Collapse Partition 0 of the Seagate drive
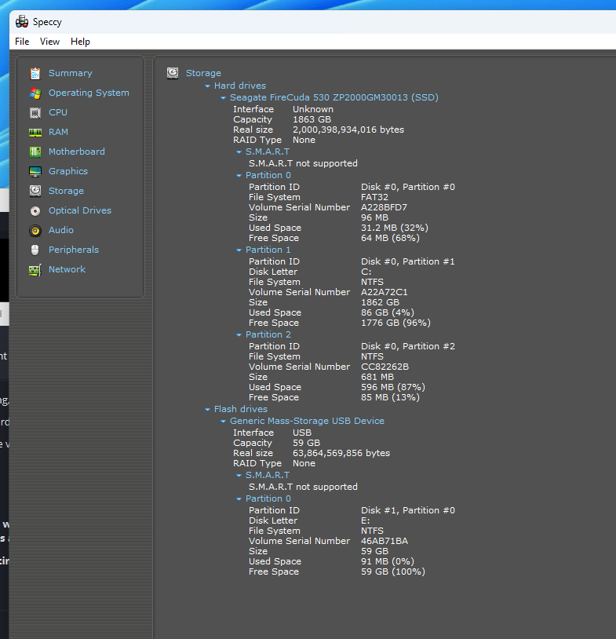This screenshot has height=639, width=616. [x=239, y=176]
